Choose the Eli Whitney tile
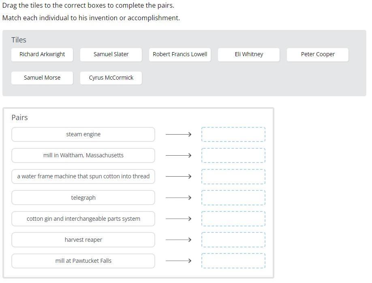 pos(249,54)
